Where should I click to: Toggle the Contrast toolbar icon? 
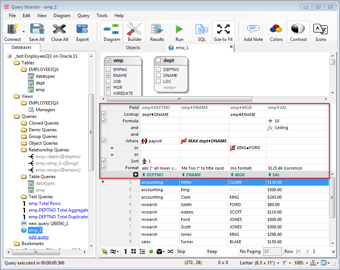click(x=298, y=29)
